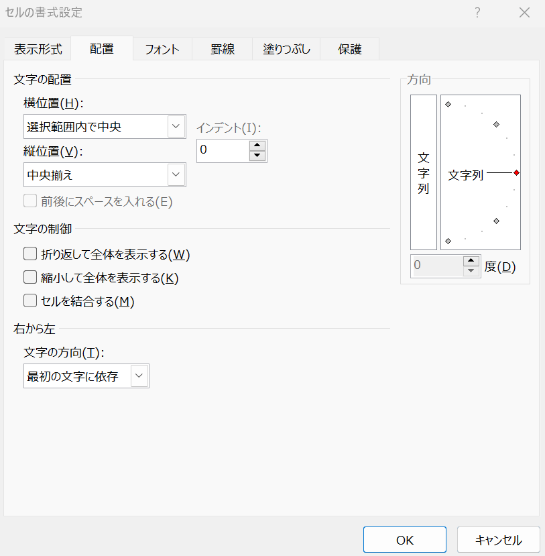Select the vertical 文字列 orientation box
545x556 pixels.
point(423,172)
